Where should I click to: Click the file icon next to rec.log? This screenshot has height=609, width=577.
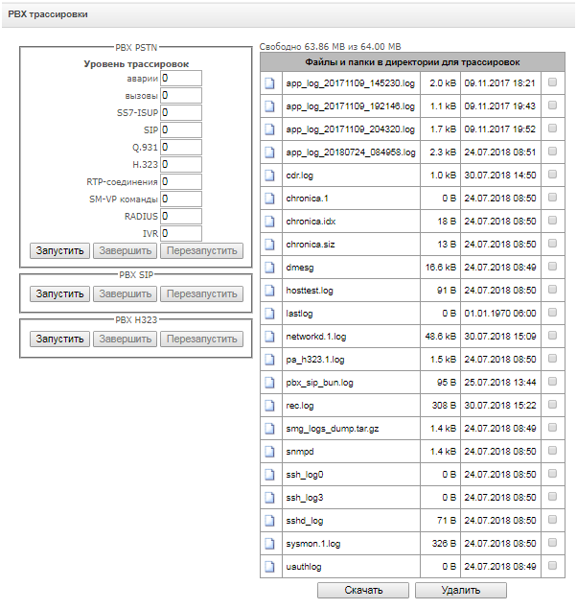(x=269, y=406)
